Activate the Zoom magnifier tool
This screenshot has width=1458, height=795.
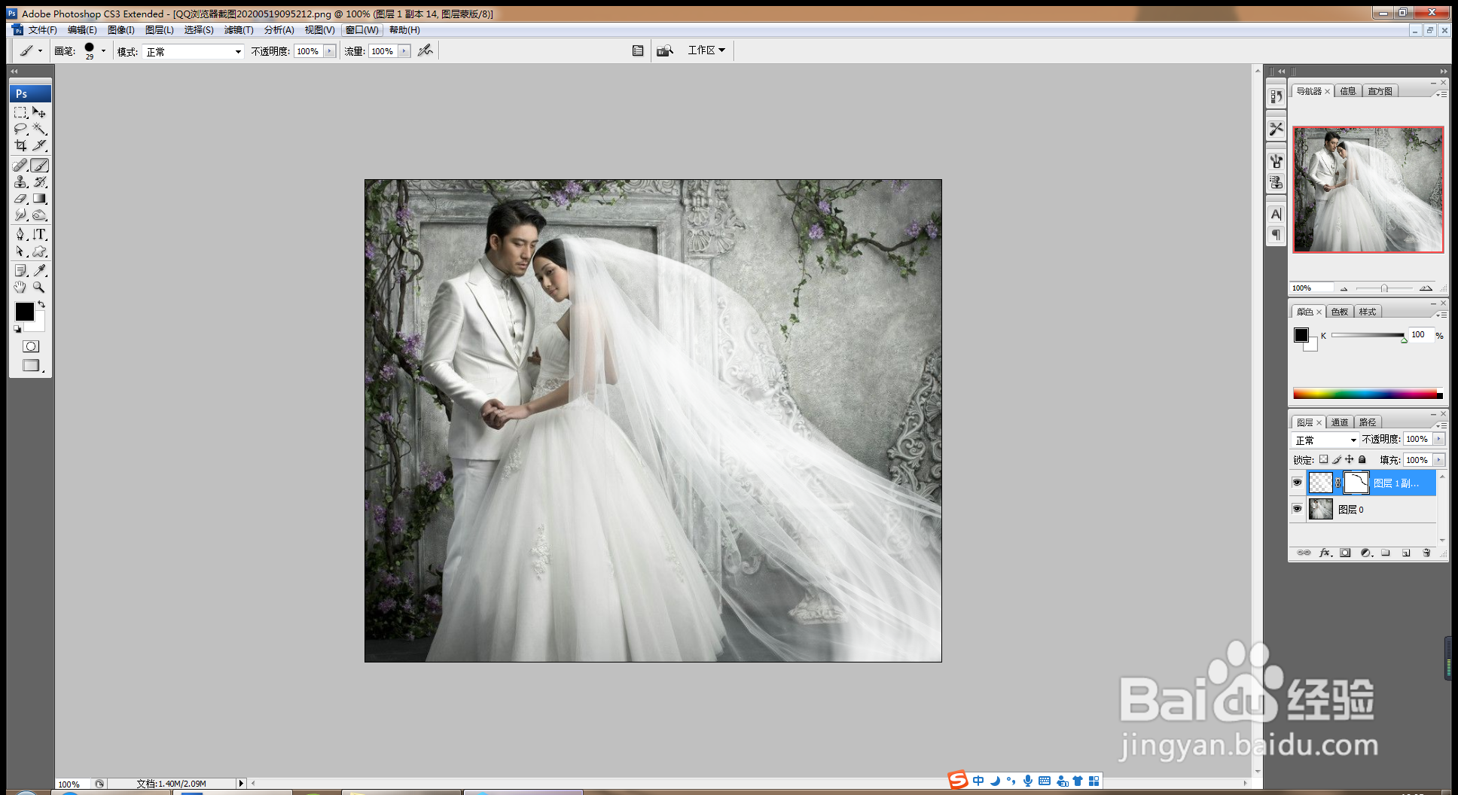39,288
